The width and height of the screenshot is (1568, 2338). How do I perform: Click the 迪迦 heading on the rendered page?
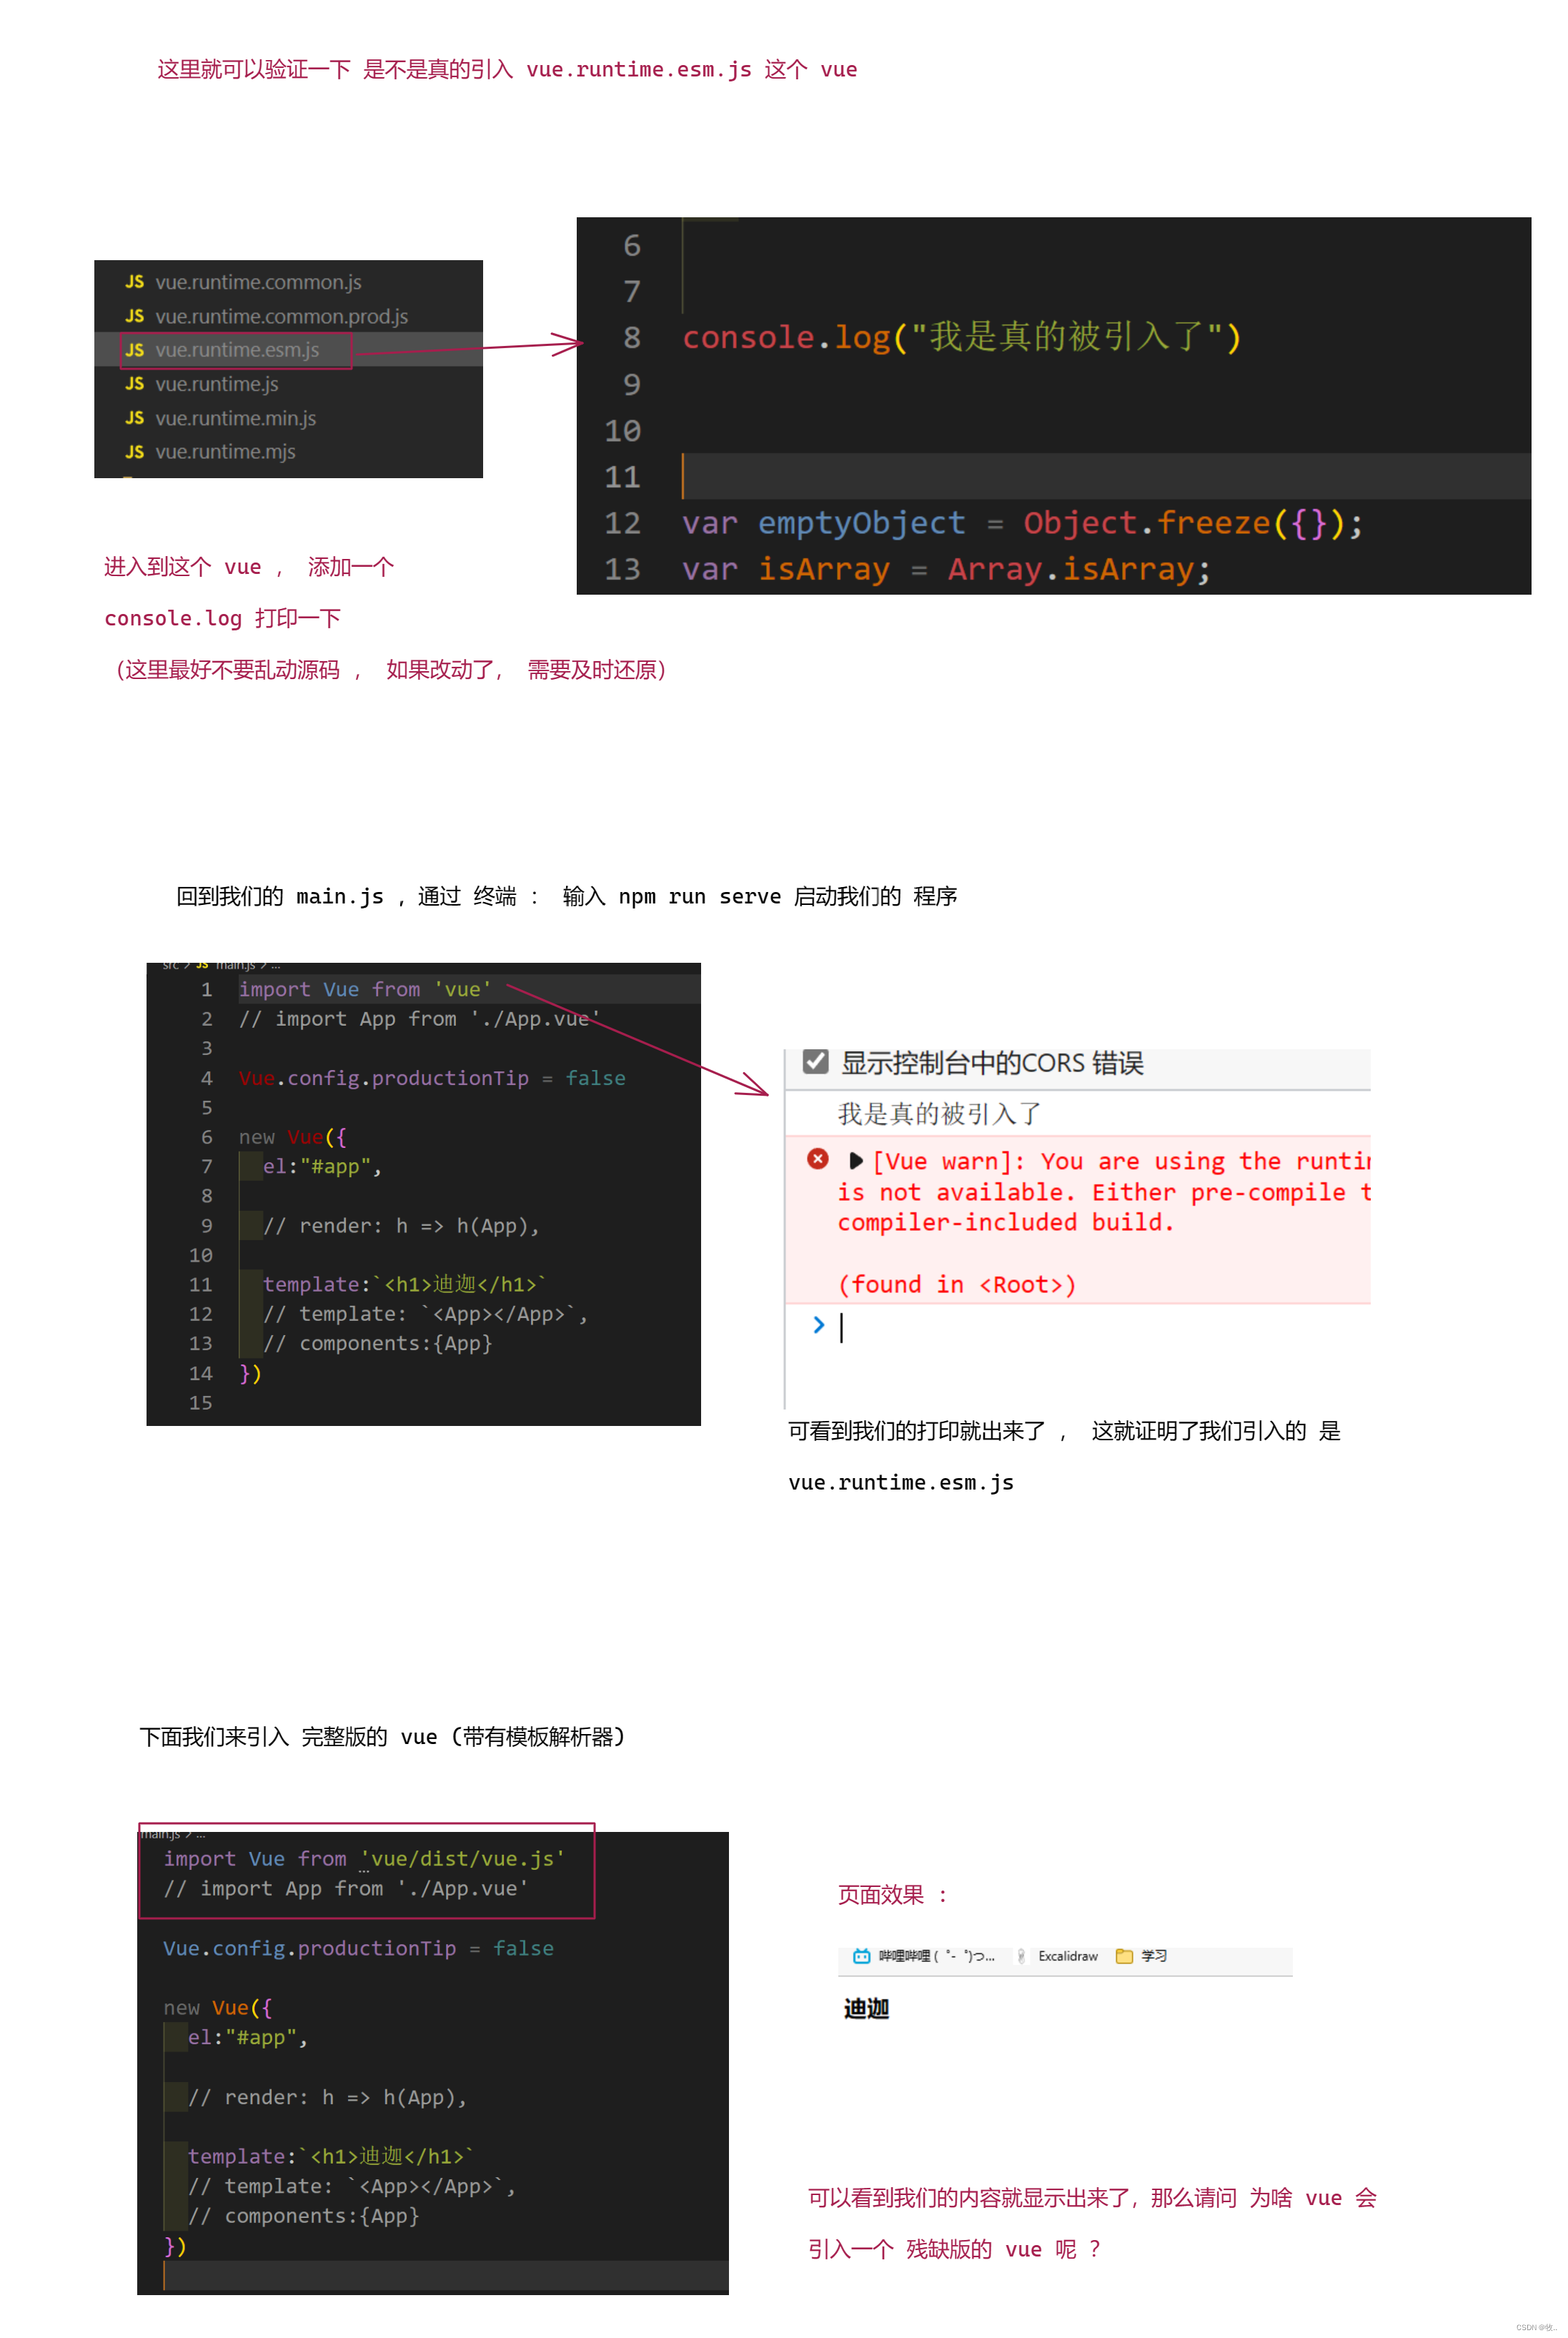point(866,2009)
